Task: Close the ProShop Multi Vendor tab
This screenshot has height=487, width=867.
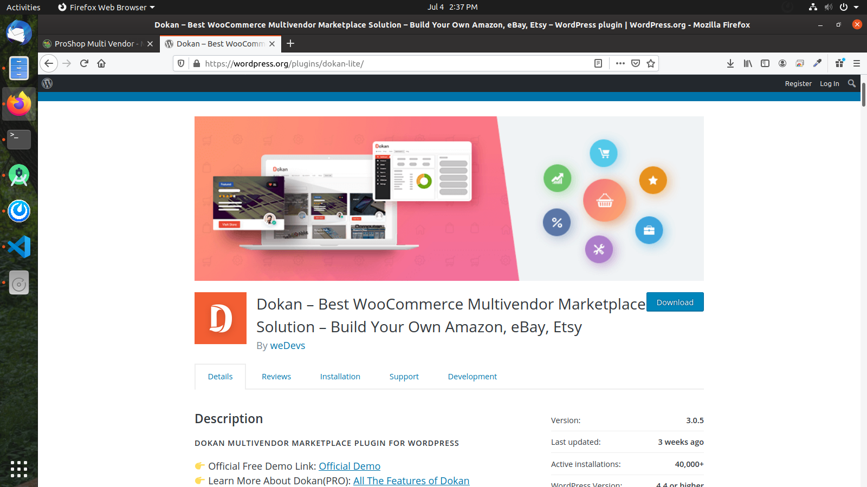Action: point(150,44)
